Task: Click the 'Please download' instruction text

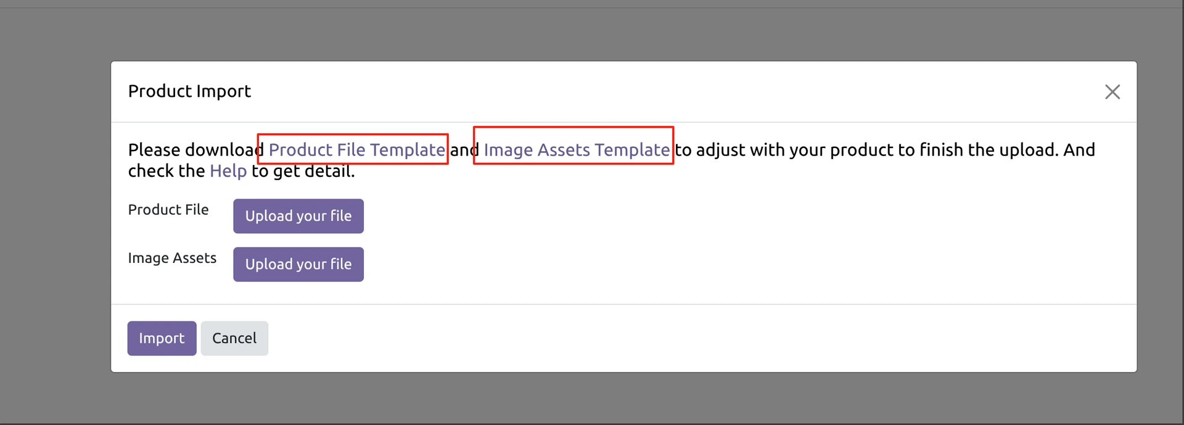Action: click(x=191, y=150)
